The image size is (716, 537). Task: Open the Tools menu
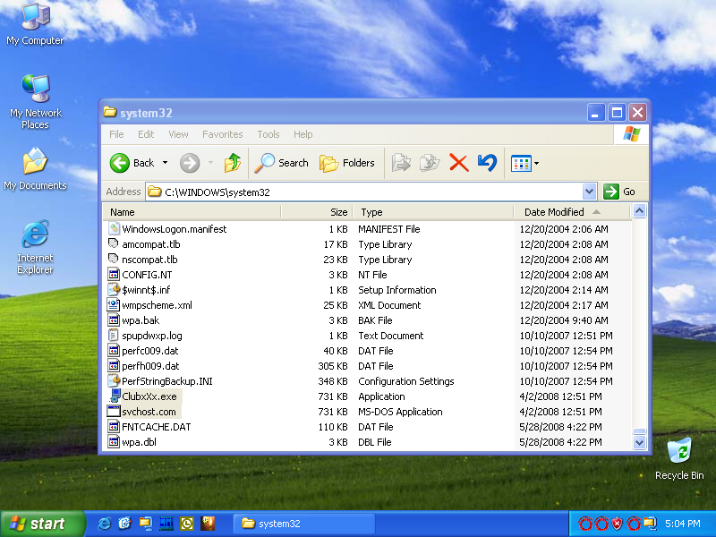[268, 134]
